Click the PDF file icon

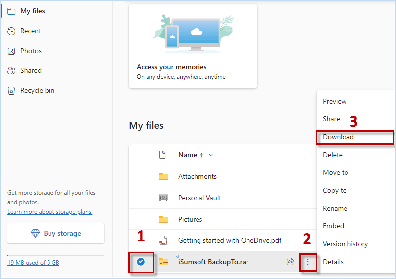click(x=163, y=240)
